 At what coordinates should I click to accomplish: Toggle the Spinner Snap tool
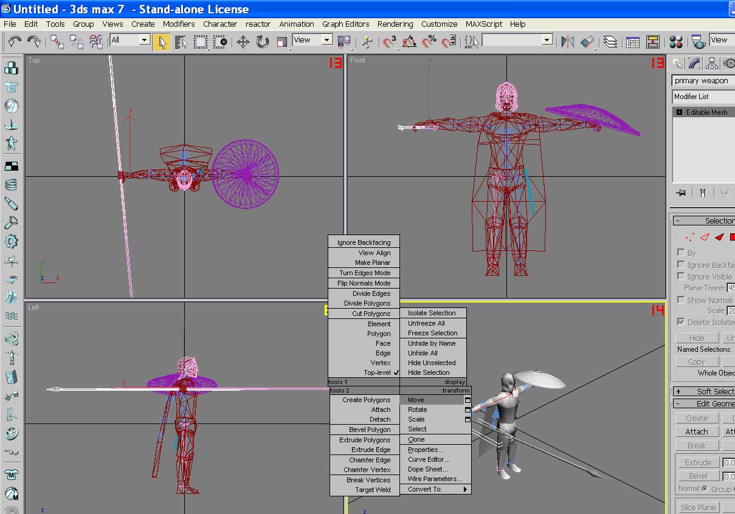coord(449,41)
